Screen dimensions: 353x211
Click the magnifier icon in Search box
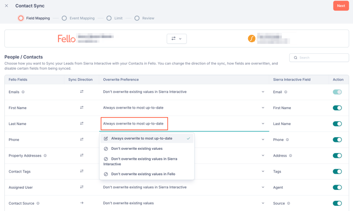click(296, 57)
